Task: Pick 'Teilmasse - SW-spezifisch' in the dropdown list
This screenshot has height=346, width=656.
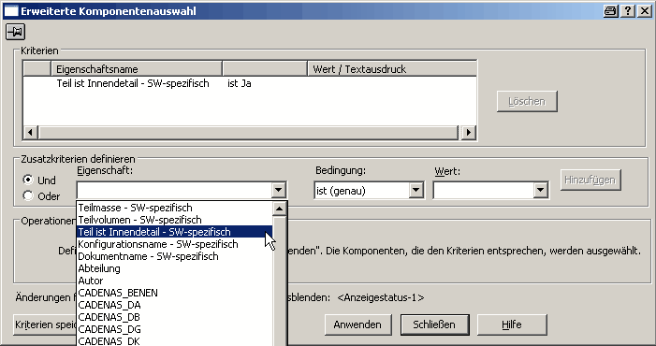Action: [x=175, y=208]
